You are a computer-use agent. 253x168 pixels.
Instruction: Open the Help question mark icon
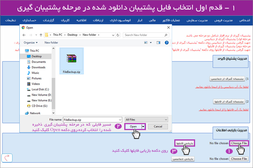pyautogui.click(x=167, y=43)
